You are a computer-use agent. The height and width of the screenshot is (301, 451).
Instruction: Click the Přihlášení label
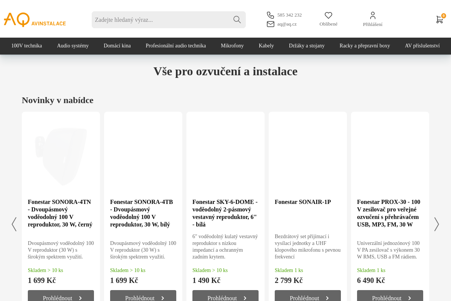pos(373,24)
